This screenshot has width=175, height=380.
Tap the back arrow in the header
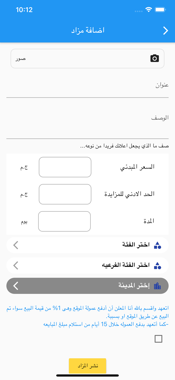(x=166, y=30)
